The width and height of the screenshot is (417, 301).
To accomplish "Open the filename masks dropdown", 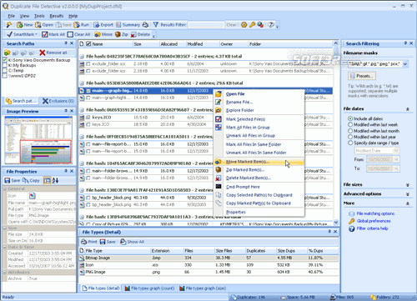I will coord(405,64).
